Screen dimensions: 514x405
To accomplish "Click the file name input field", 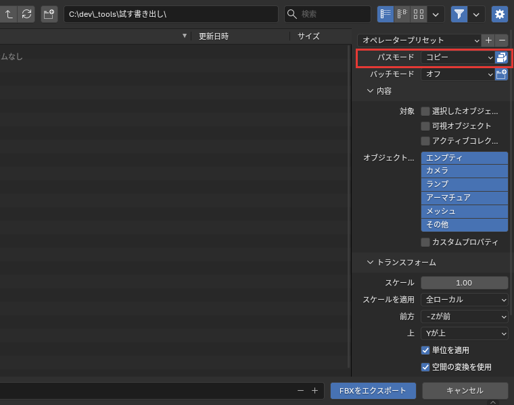I will (147, 391).
